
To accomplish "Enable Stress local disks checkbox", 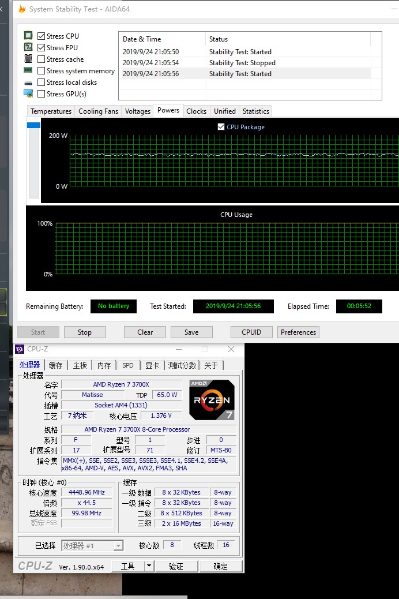I will click(42, 82).
